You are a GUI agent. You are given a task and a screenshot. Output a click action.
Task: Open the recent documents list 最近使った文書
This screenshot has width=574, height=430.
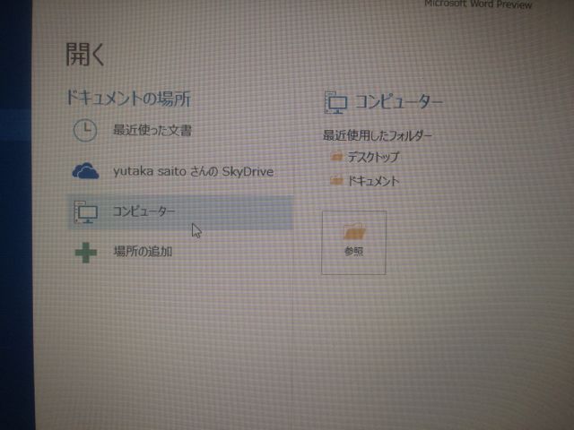pos(152,130)
